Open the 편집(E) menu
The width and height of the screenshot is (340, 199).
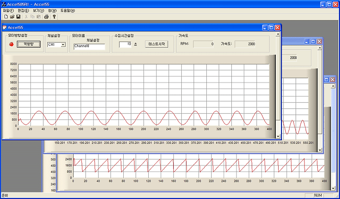[23, 11]
